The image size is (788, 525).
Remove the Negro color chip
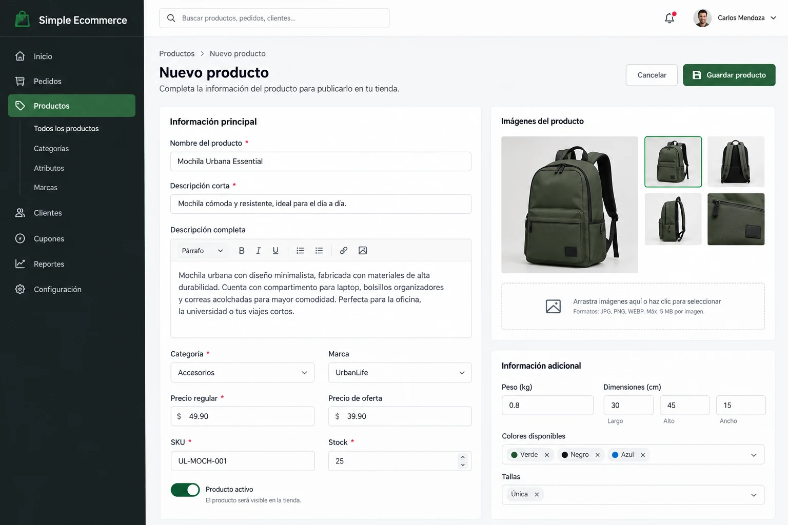point(598,455)
